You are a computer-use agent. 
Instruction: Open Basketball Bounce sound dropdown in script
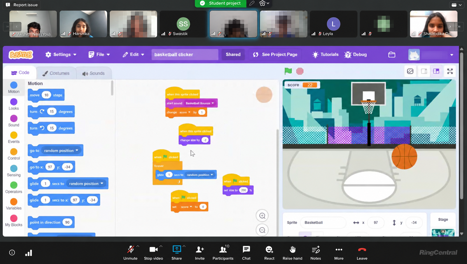click(200, 103)
